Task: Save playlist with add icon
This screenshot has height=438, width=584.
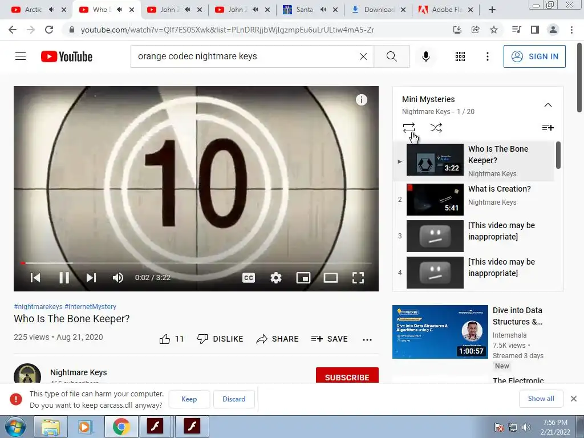Action: point(547,128)
